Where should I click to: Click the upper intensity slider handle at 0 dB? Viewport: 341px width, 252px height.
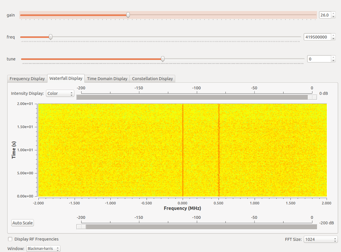[312, 97]
